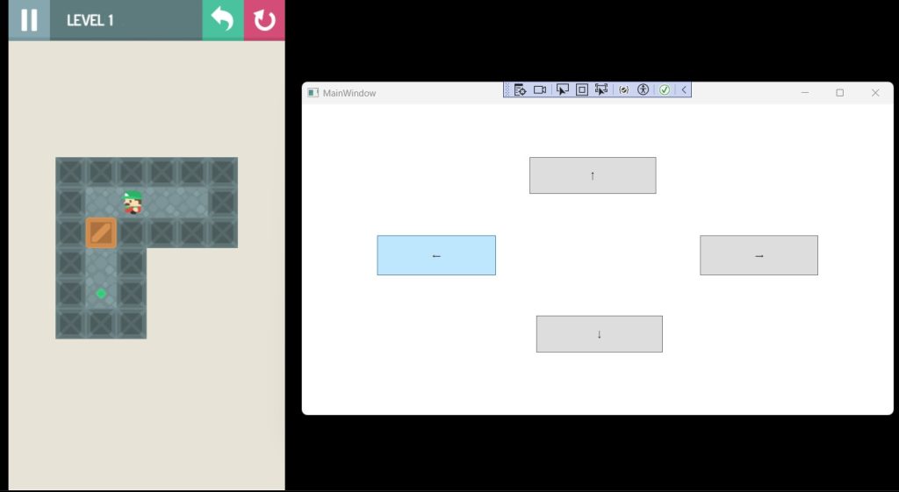
Task: Undo the last move in the game
Action: (223, 20)
